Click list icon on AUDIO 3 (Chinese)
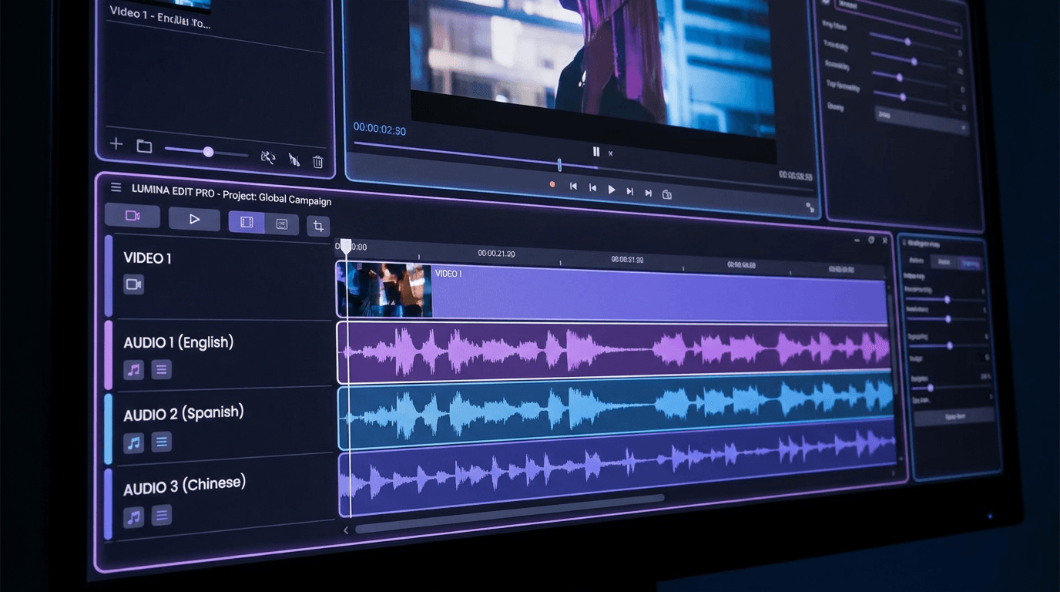The height and width of the screenshot is (592, 1060). pyautogui.click(x=161, y=515)
